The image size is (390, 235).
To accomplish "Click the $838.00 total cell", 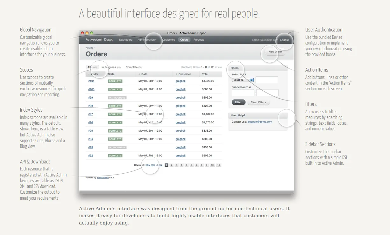I will 207,131.
